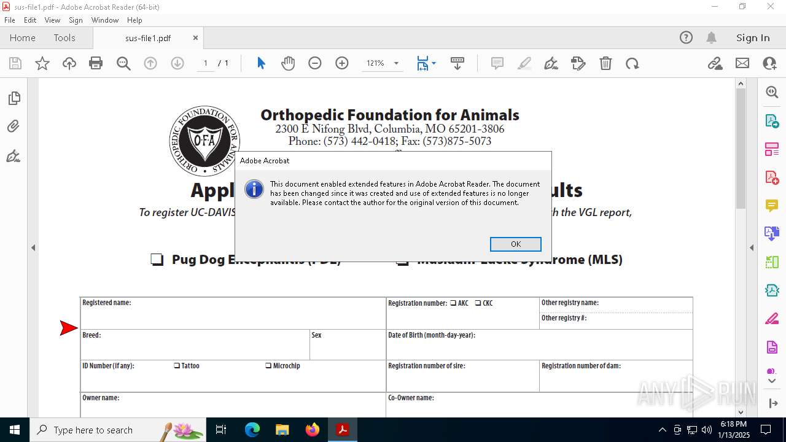The width and height of the screenshot is (786, 442).
Task: Expand the left navigation pane arrow
Action: click(33, 247)
